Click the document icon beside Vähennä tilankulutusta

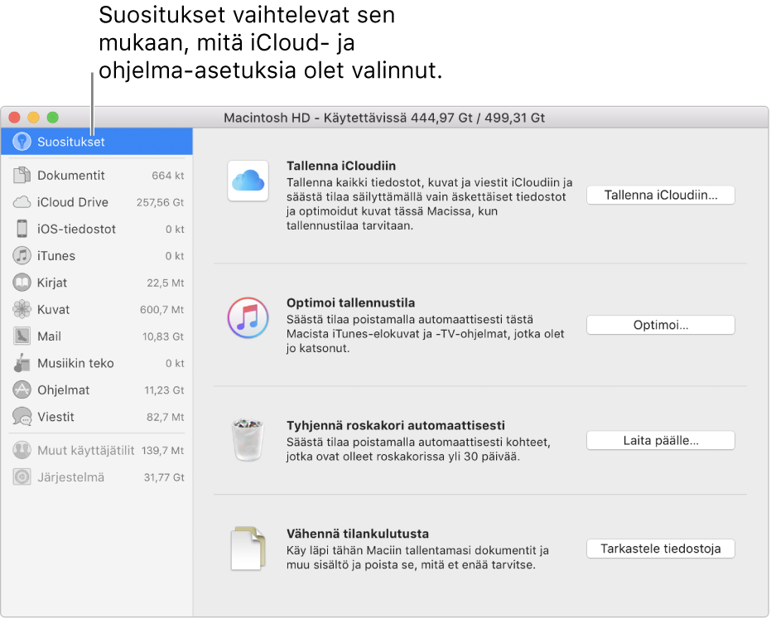coord(248,549)
